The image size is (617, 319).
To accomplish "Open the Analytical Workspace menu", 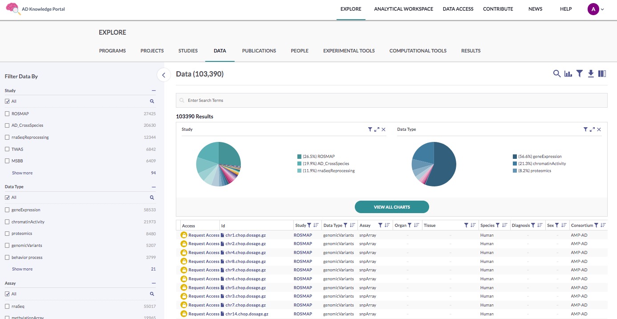I will [x=403, y=9].
